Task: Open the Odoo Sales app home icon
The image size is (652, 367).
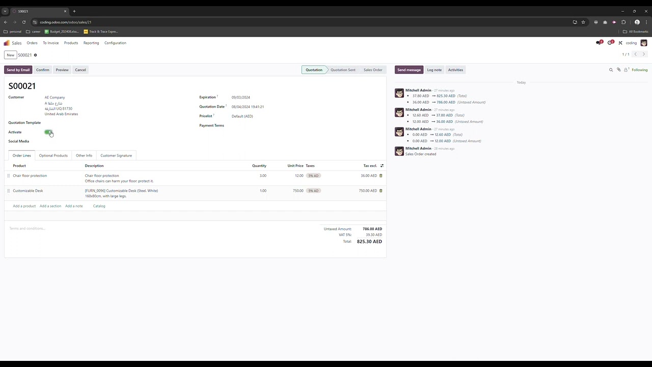Action: (7, 43)
